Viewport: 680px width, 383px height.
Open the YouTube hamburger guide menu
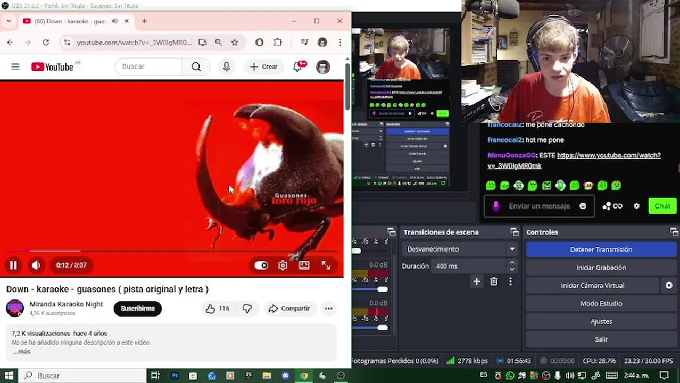(15, 66)
